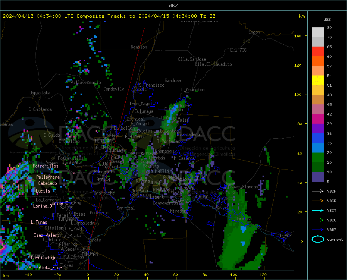The image size is (347, 280).
Task: Click the Capdevila map label
Action: click(x=114, y=89)
